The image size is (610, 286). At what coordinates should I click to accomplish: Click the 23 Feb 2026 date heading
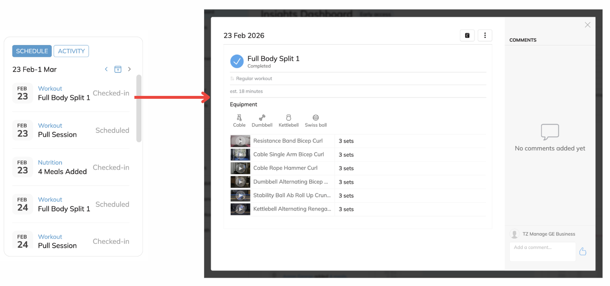pyautogui.click(x=244, y=35)
